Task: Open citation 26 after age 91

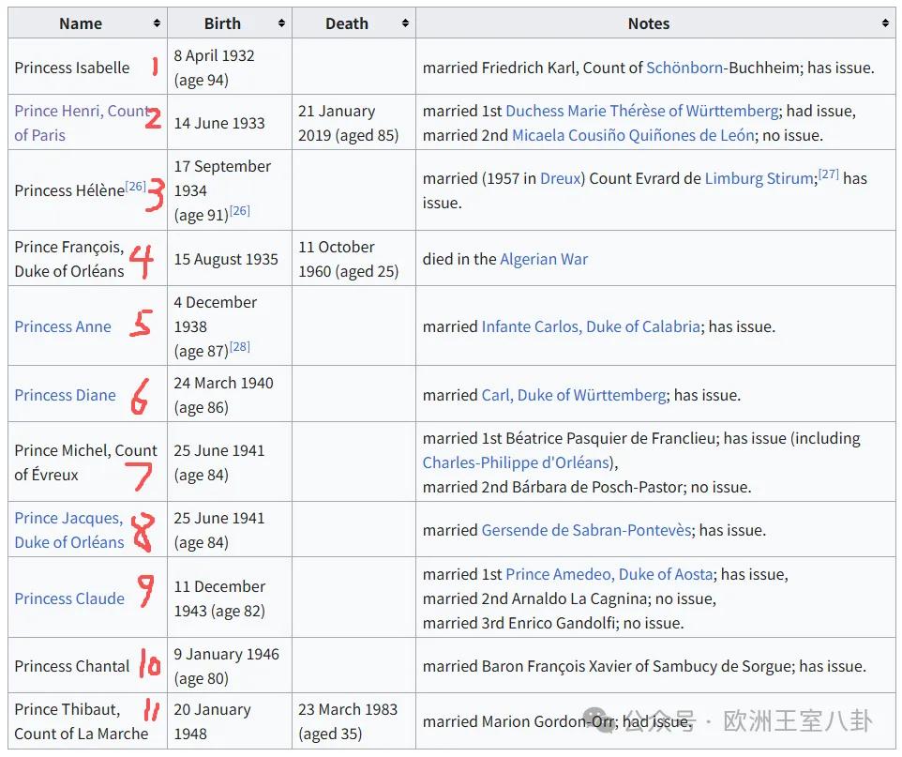Action: click(240, 210)
